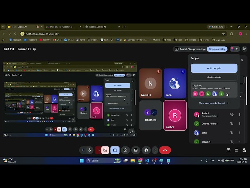Open audio settings beside the microphone
The image size is (250, 188).
(x=83, y=150)
